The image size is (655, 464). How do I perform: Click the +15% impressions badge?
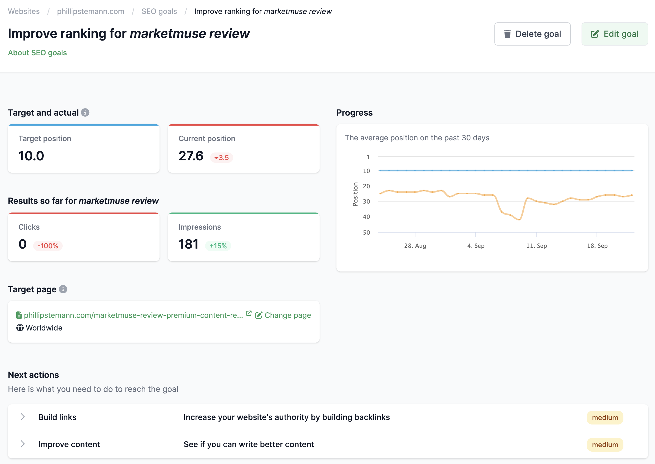[x=218, y=246]
